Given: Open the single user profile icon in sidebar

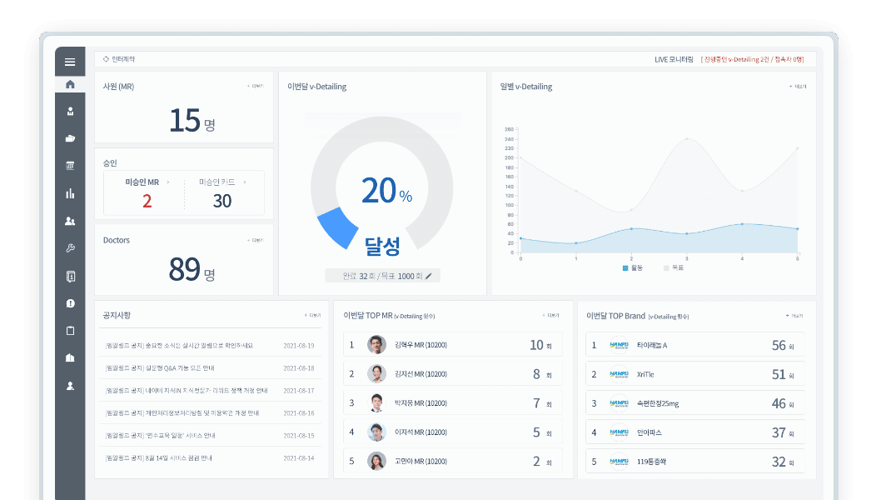Looking at the screenshot, I should [70, 386].
